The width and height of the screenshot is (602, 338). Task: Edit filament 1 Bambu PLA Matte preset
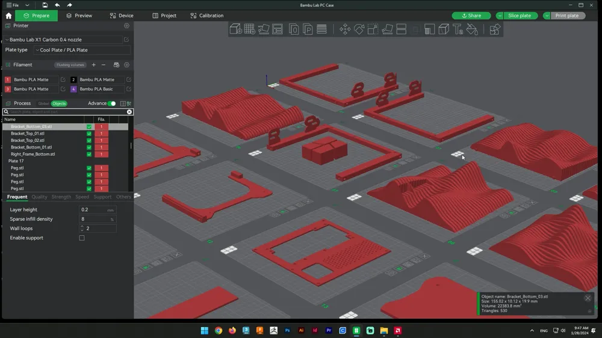(x=63, y=79)
